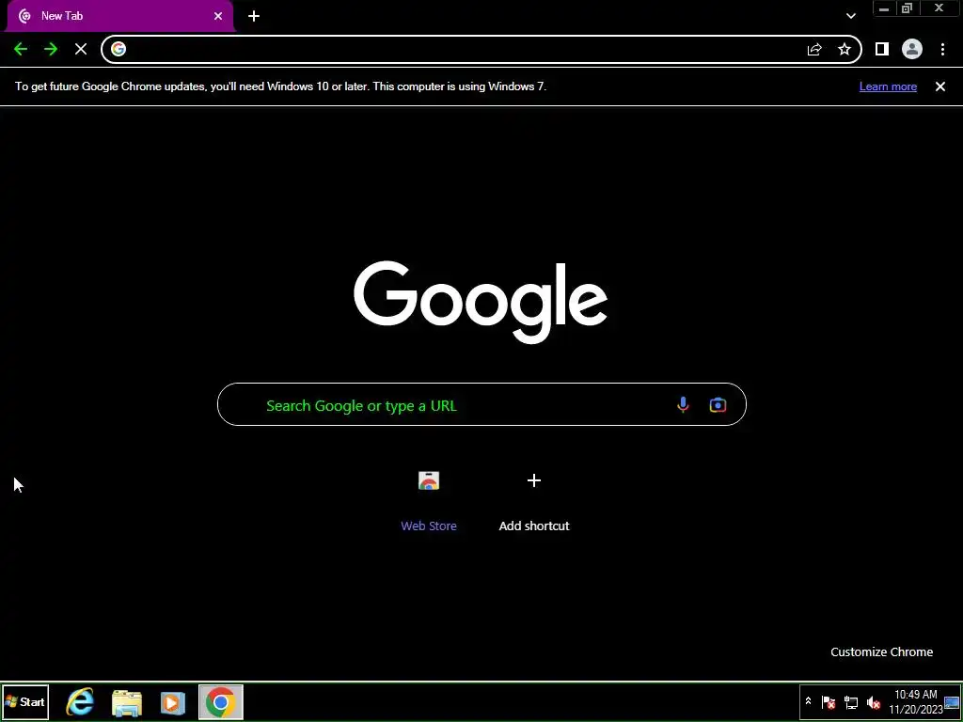963x722 pixels.
Task: Click the muted volume tray icon
Action: (874, 701)
